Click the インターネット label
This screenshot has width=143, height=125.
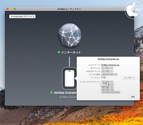pos(71,52)
